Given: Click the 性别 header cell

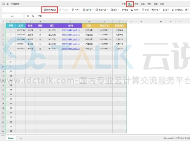Looking at the screenshot, I should [x=40, y=26].
